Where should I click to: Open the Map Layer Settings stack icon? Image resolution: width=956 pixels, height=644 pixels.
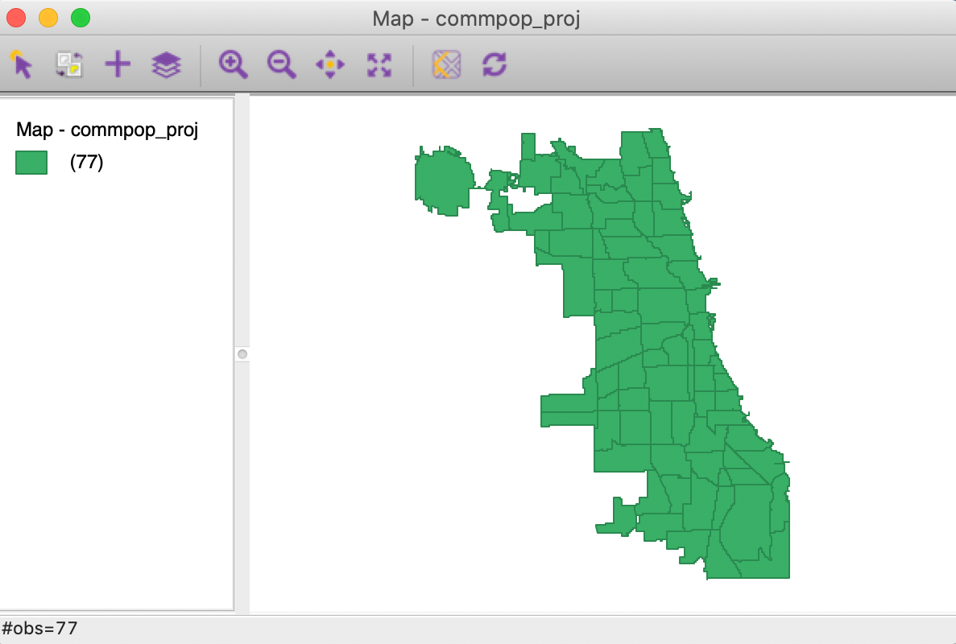click(x=166, y=64)
